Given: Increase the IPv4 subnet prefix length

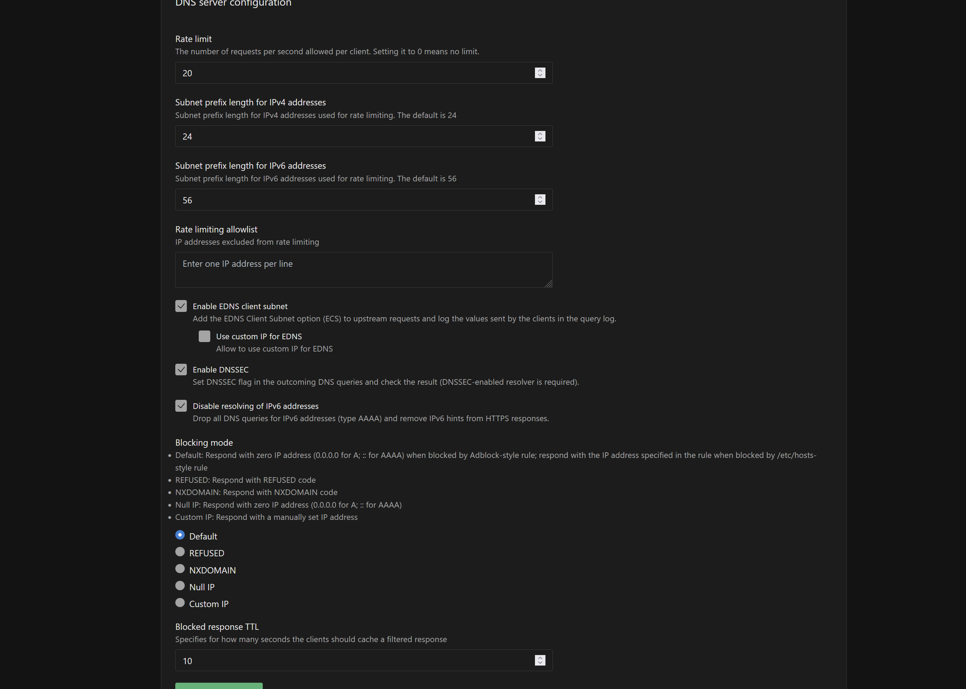Looking at the screenshot, I should coord(540,134).
